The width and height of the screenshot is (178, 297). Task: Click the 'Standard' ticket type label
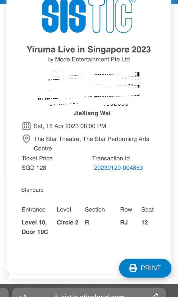(x=32, y=190)
